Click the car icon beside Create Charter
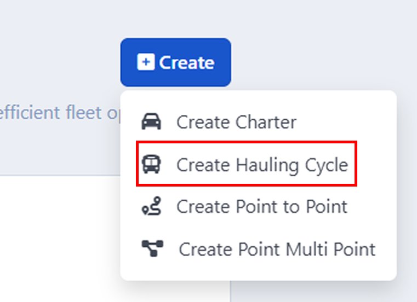This screenshot has width=417, height=302. (x=151, y=121)
